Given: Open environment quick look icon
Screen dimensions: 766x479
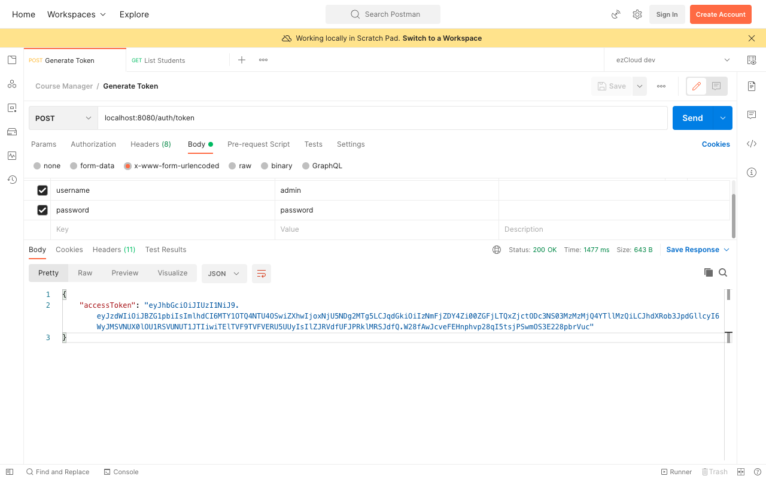Looking at the screenshot, I should coord(752,60).
